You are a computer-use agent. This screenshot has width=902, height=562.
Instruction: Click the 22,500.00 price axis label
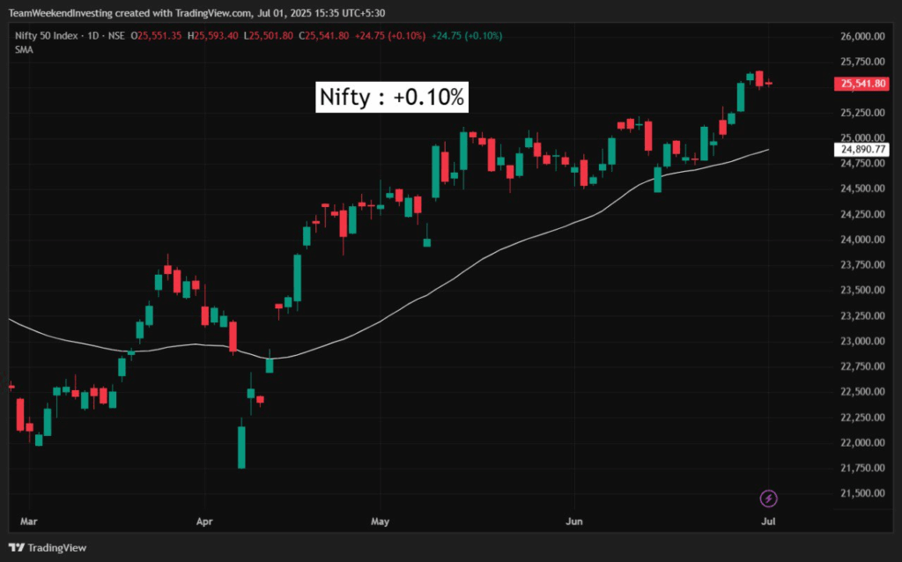862,392
